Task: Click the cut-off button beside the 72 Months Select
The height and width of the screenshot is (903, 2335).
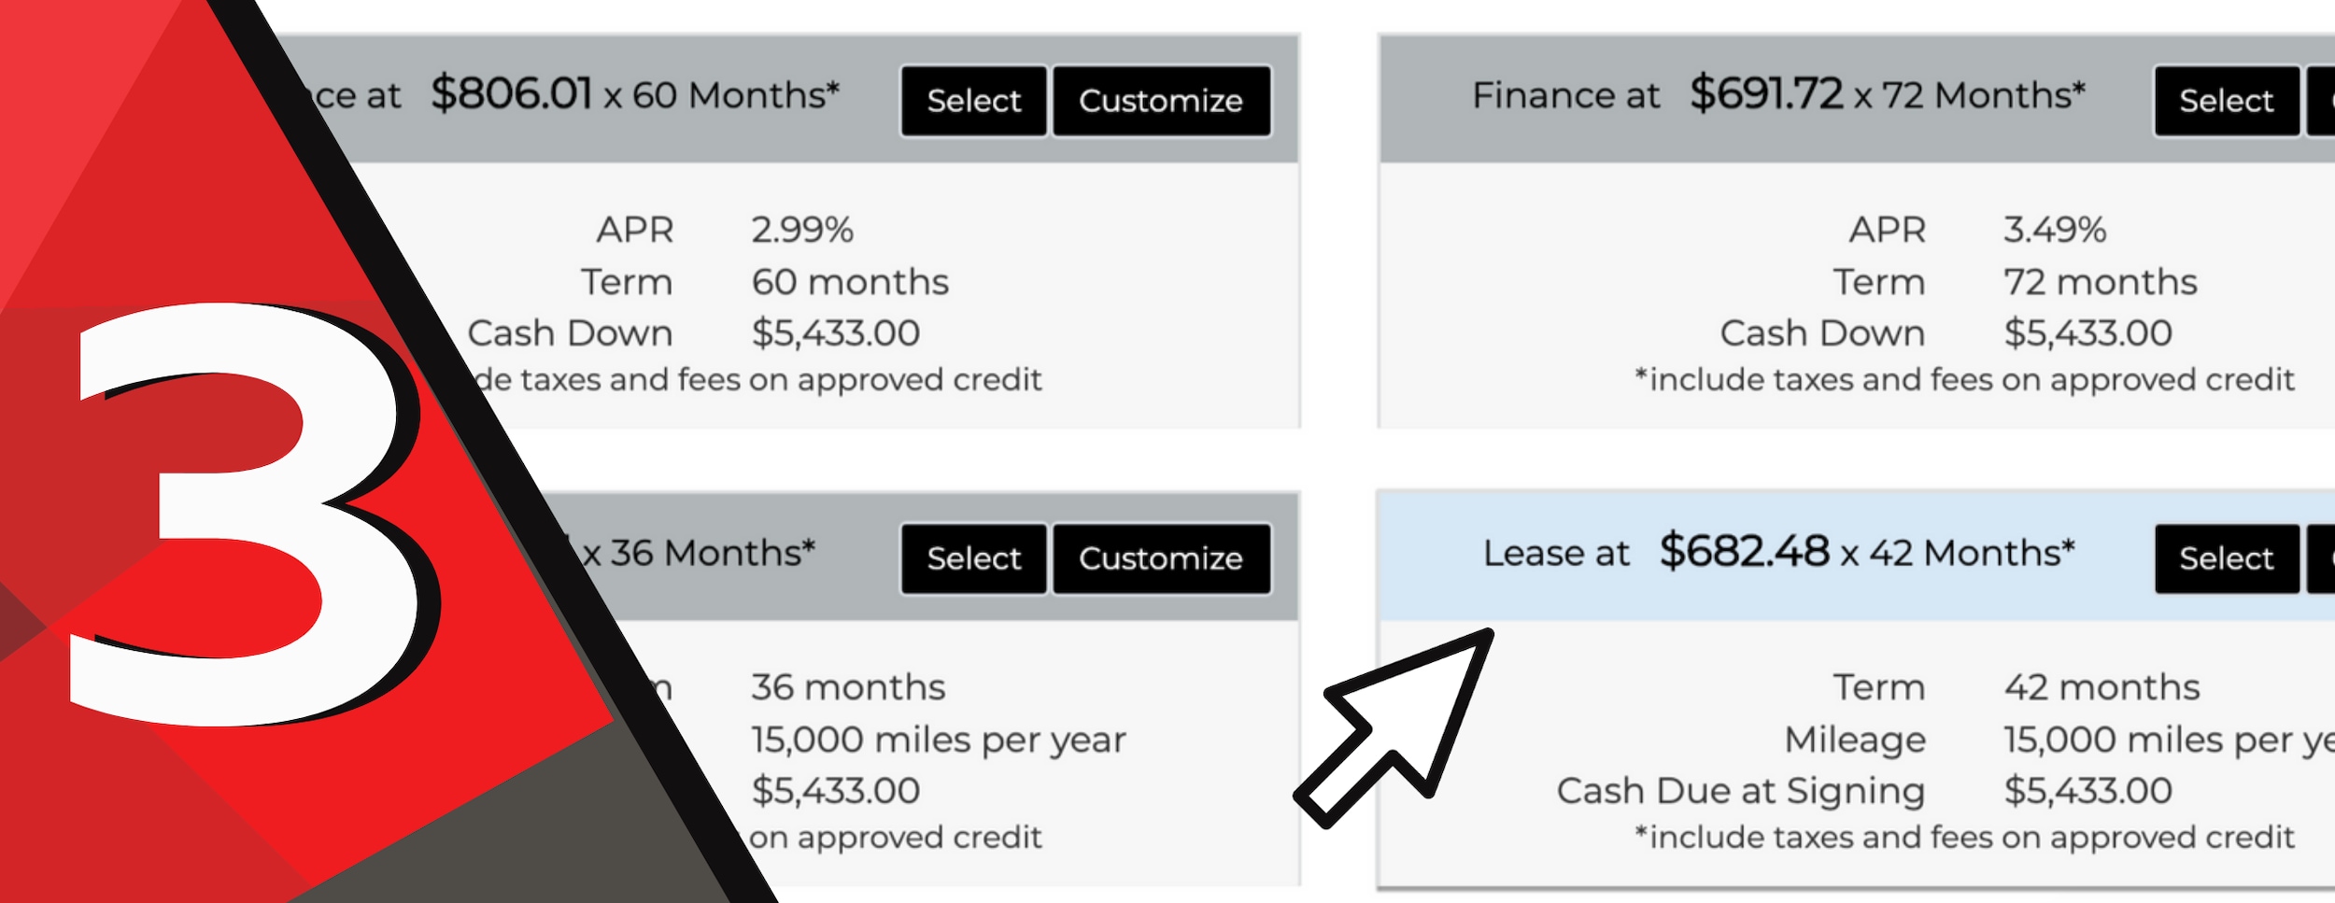Action: point(2321,101)
